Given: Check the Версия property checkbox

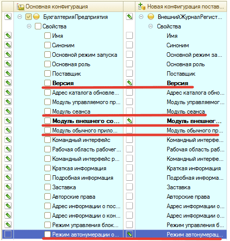Looking at the screenshot, I should pos(47,83).
